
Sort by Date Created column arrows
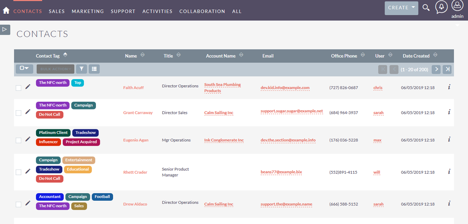(x=435, y=55)
